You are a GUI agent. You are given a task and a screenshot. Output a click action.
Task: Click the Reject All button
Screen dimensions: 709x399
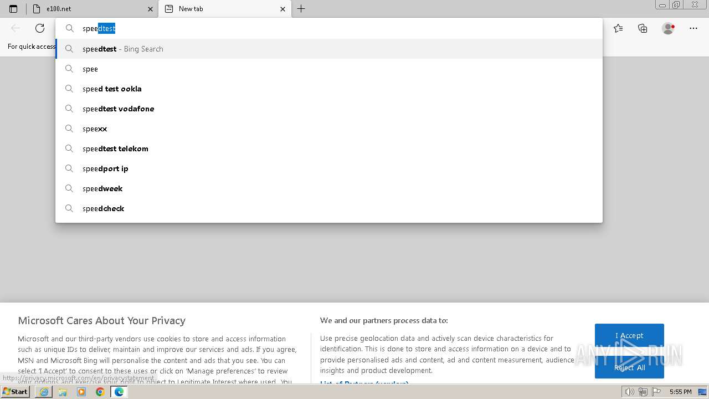tap(629, 367)
